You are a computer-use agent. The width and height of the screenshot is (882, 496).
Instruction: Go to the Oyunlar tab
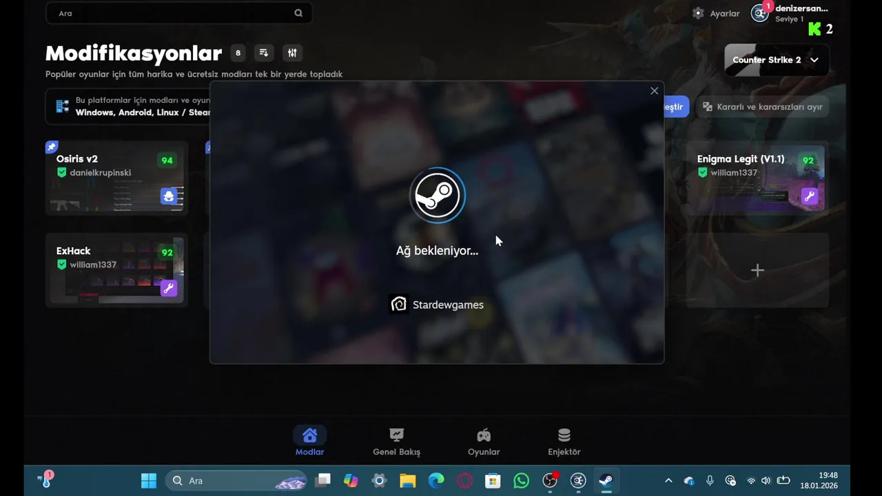[x=484, y=442]
